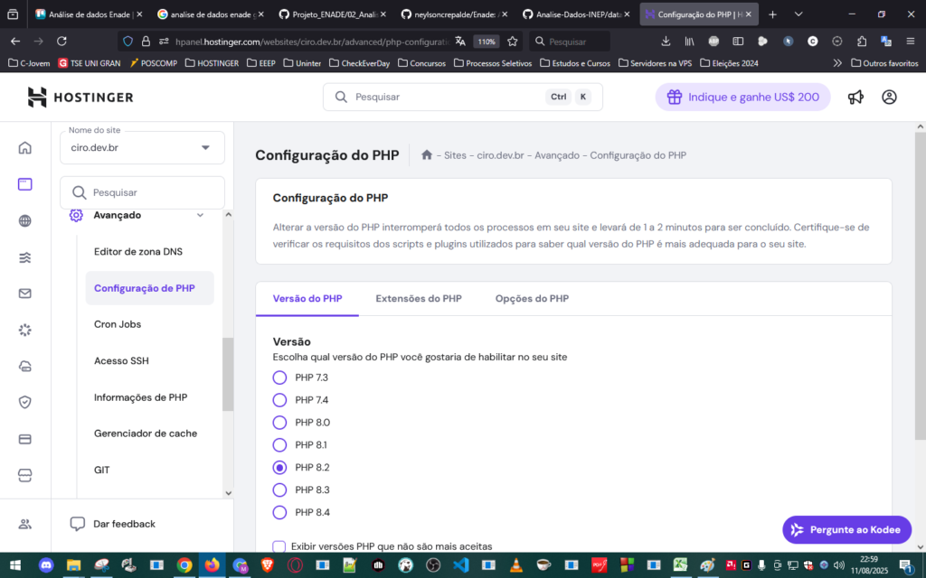This screenshot has height=578, width=926.
Task: Click the globe Domains icon in sidebar
Action: (24, 221)
